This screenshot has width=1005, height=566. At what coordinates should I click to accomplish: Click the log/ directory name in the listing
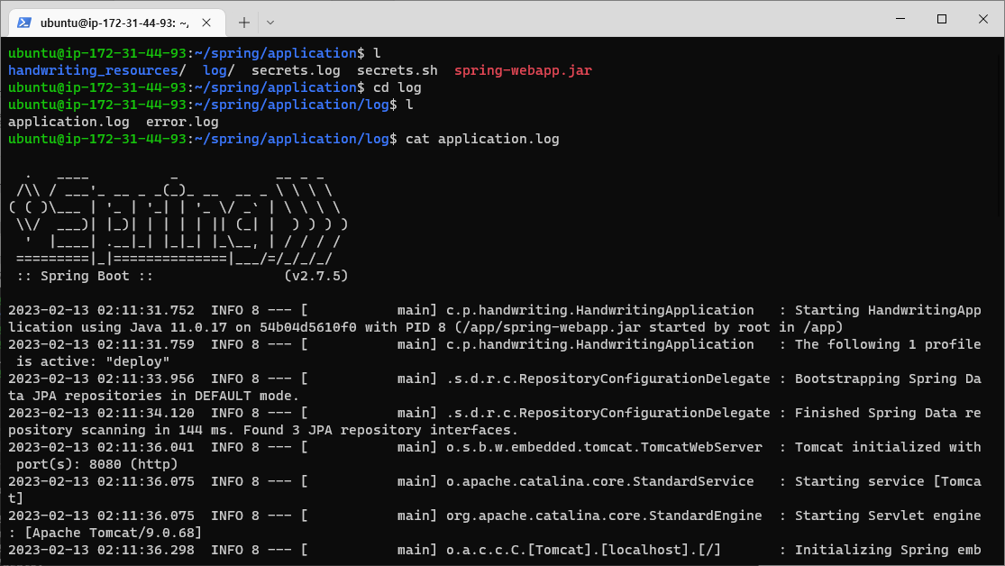[x=218, y=70]
